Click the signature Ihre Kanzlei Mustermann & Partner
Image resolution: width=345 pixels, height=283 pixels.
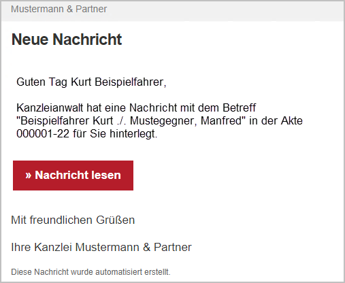coord(101,247)
